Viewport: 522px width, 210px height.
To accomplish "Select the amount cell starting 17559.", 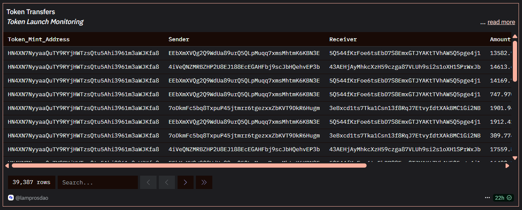I will pyautogui.click(x=501, y=149).
